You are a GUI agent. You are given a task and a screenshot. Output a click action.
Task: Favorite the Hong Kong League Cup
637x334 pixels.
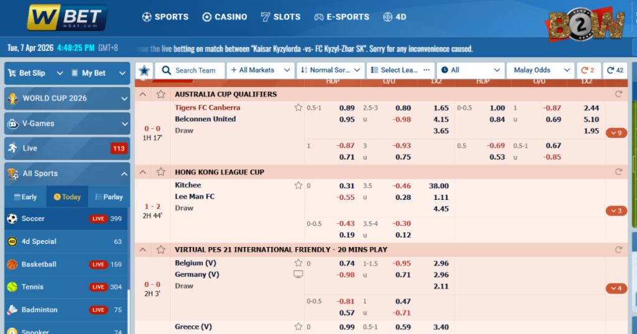pyautogui.click(x=161, y=172)
